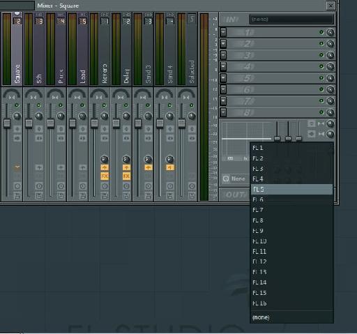Click the orange send arrow on Reverb track
Viewport: 357px width, 334px height.
105,167
